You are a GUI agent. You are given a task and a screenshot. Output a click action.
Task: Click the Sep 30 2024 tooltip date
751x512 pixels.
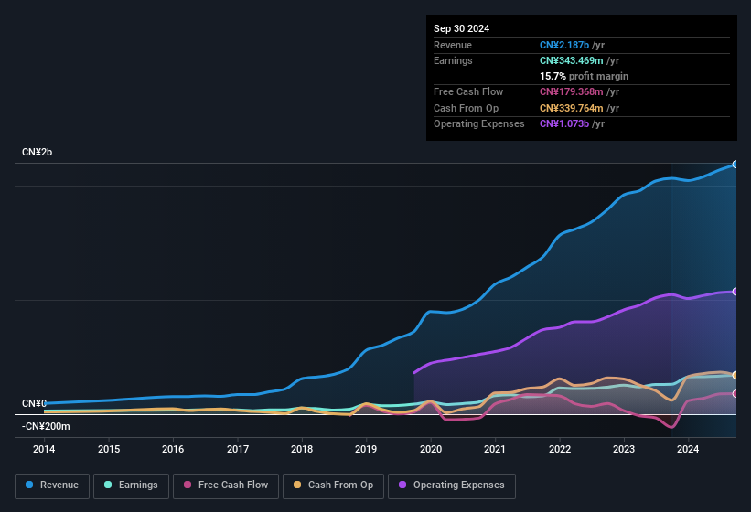tap(461, 28)
